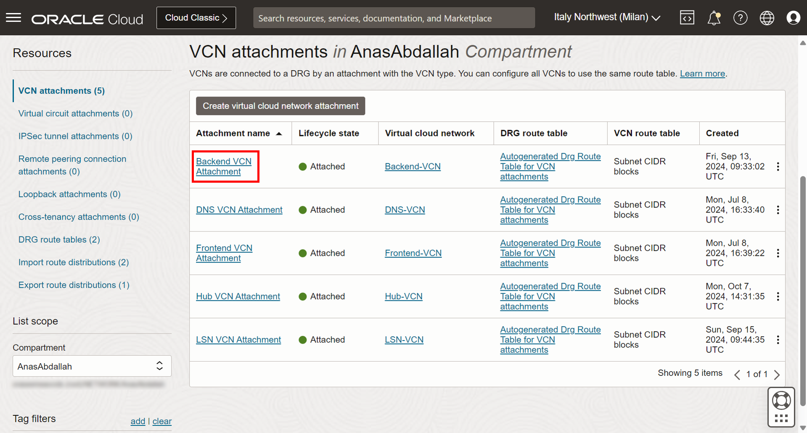Open the hamburger navigation menu
This screenshot has height=433, width=807.
13,18
